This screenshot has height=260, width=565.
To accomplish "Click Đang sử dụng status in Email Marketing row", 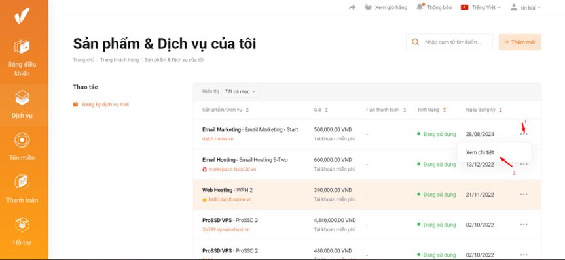I will click(x=437, y=134).
